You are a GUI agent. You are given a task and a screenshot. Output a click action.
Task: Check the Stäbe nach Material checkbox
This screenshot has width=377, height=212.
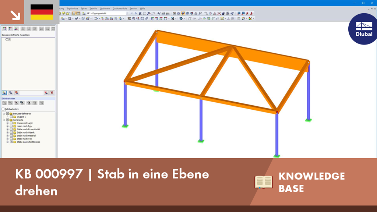tap(11, 135)
